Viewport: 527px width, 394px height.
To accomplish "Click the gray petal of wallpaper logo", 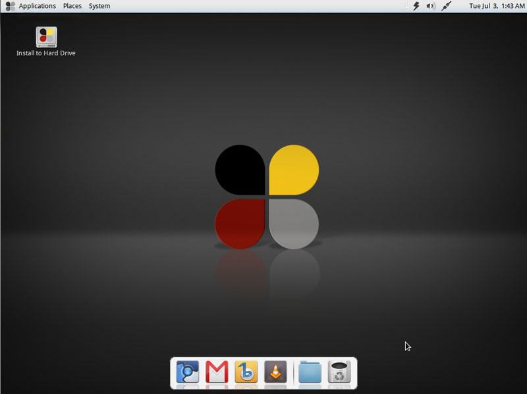I will coord(293,224).
